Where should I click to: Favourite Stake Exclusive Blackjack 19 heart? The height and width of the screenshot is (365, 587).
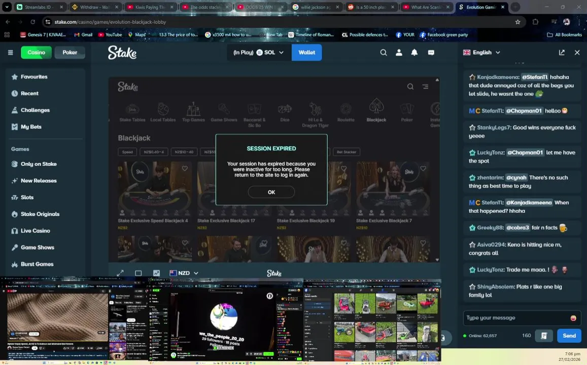click(343, 169)
